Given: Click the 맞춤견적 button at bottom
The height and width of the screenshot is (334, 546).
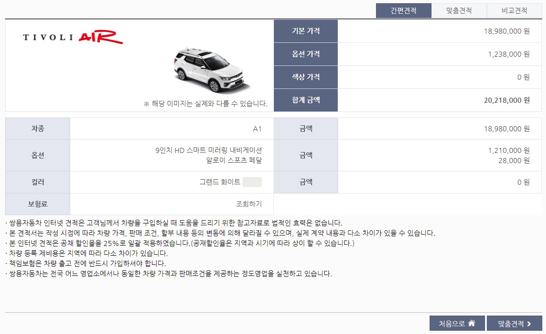Looking at the screenshot, I should click(514, 323).
